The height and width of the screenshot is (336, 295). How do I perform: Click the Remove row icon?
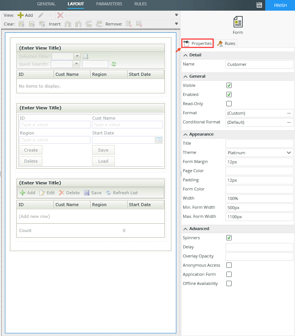(139, 24)
